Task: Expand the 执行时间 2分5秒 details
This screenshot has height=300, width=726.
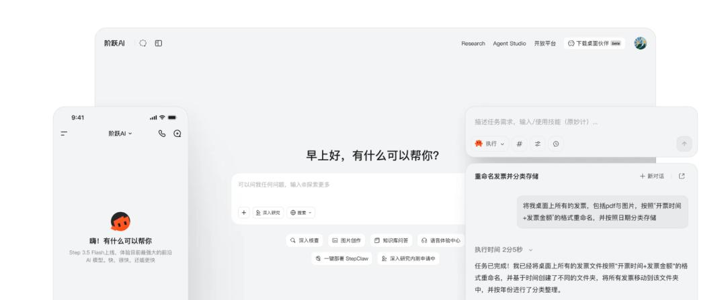Action: point(503,250)
